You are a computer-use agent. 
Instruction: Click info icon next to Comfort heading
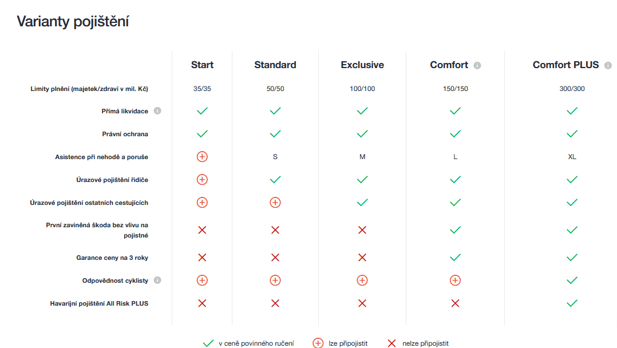click(x=477, y=65)
